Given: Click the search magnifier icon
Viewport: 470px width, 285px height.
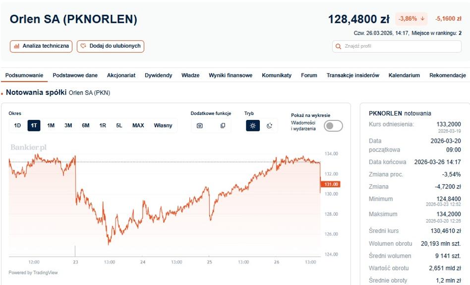Looking at the screenshot, I should pos(339,47).
